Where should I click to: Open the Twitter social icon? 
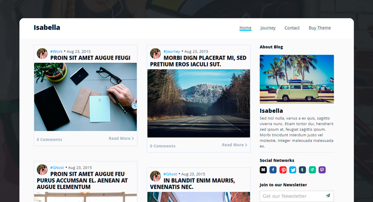(292, 170)
